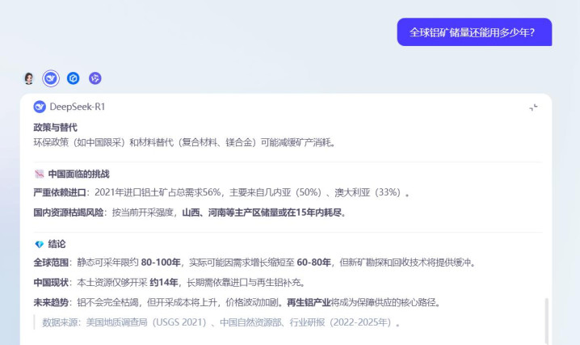This screenshot has width=580, height=345.
Task: Click the bold label 中国现状
Action: [x=51, y=283]
